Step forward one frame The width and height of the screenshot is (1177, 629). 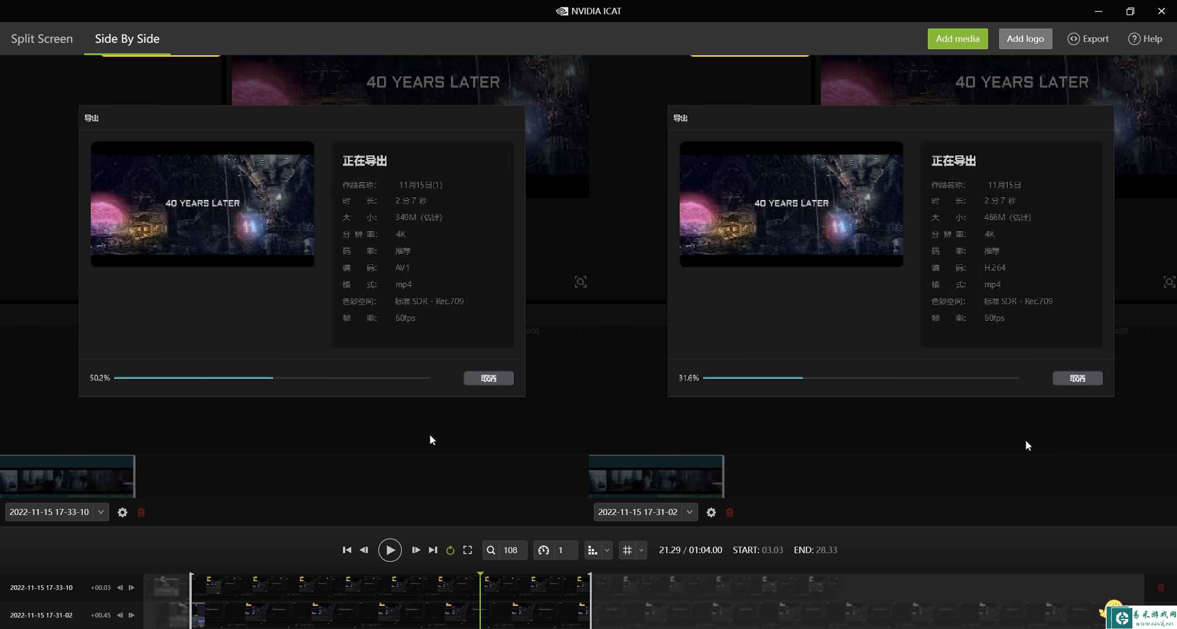pyautogui.click(x=416, y=550)
